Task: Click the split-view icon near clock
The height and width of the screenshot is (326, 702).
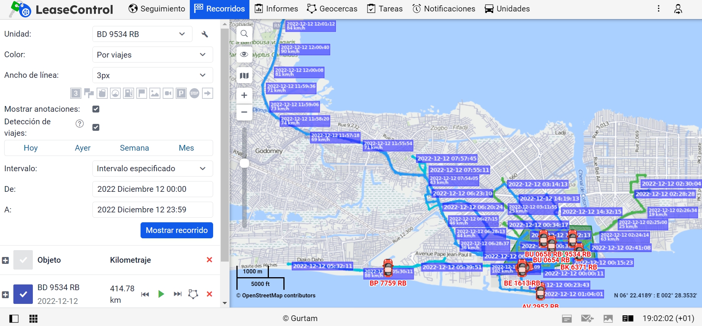Action: 628,318
